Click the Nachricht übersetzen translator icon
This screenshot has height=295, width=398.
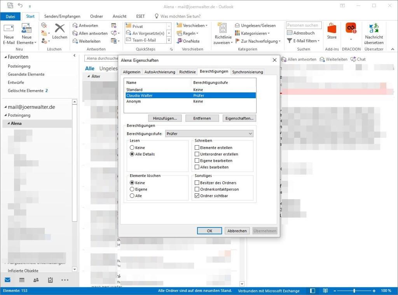click(x=374, y=28)
